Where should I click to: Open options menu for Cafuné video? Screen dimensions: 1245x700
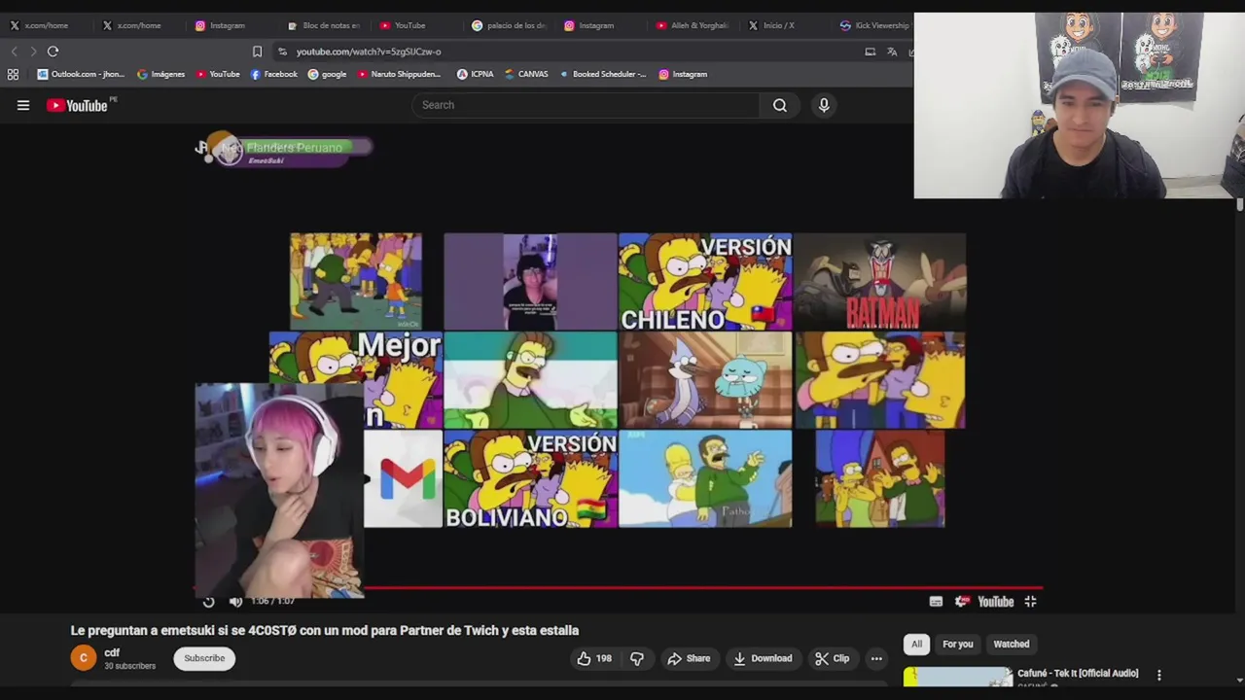[1158, 675]
